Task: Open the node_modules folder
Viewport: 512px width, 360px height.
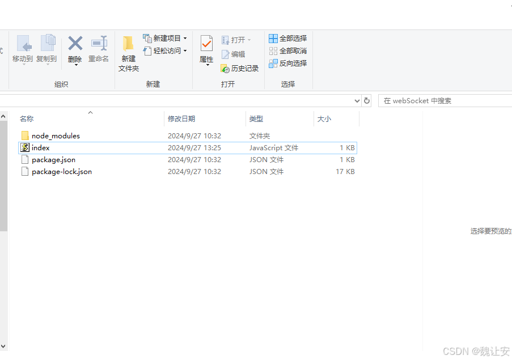Action: [x=57, y=135]
